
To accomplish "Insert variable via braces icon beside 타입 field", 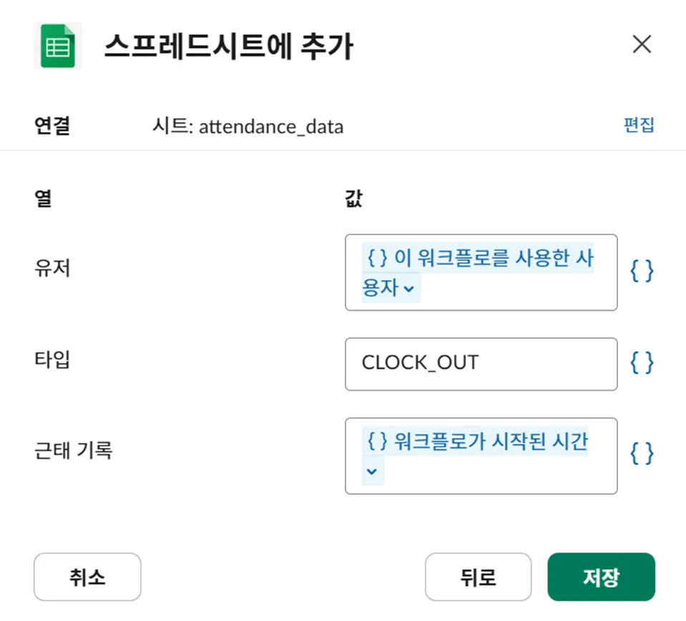I will [x=642, y=363].
